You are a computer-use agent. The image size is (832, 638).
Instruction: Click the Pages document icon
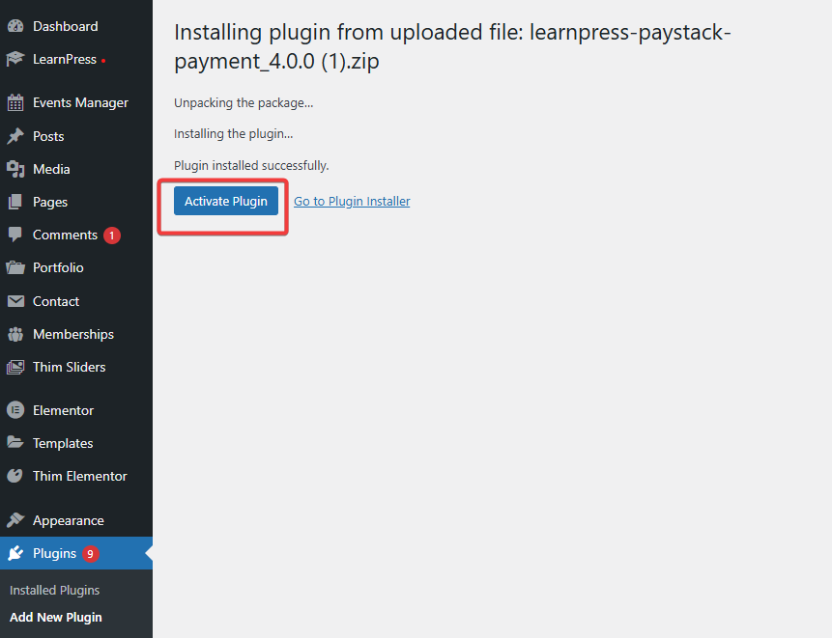click(x=15, y=202)
